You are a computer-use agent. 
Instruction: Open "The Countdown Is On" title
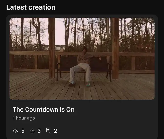[44, 109]
